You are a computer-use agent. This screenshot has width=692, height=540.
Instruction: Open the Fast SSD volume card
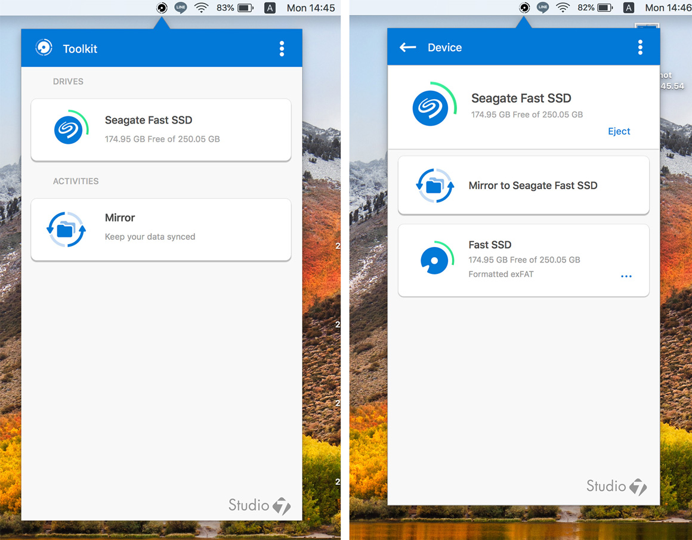[x=523, y=260]
